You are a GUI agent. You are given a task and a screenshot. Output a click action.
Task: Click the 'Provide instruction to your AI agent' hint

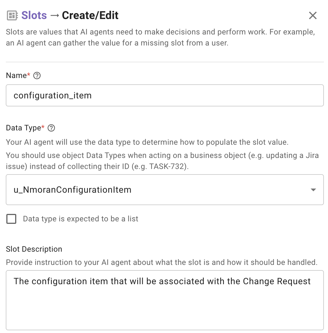tap(162, 262)
